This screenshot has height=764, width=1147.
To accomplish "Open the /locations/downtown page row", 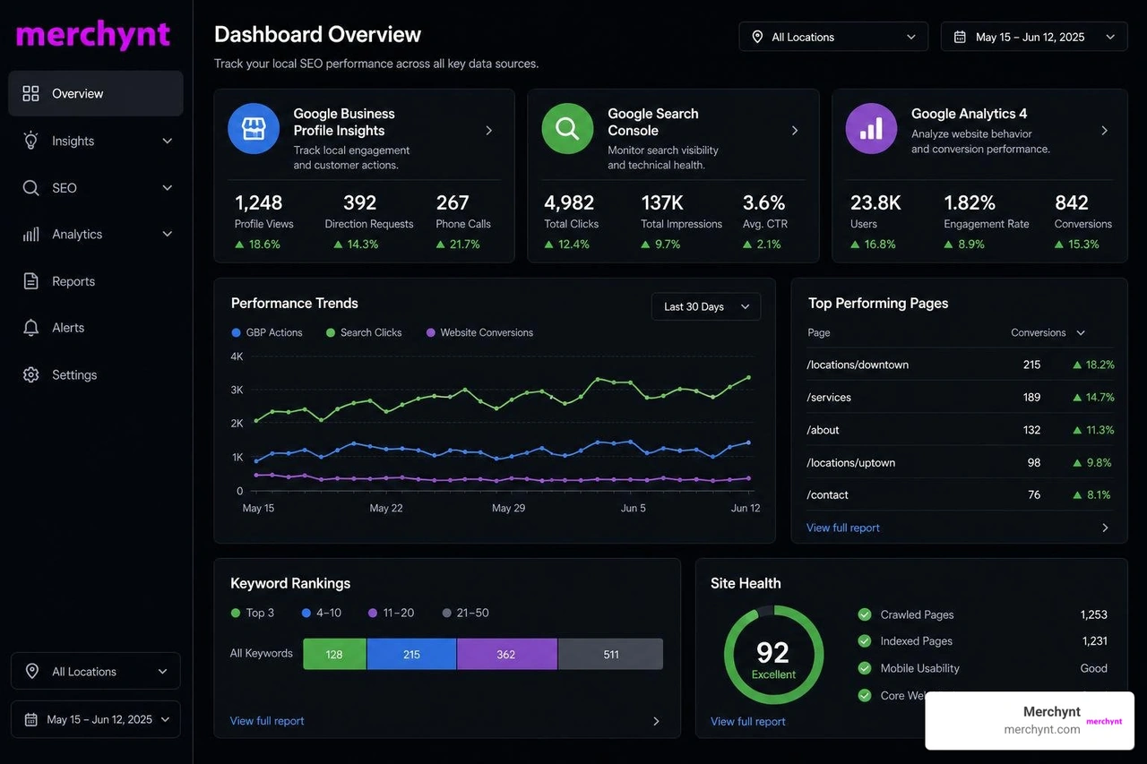I will pos(960,365).
